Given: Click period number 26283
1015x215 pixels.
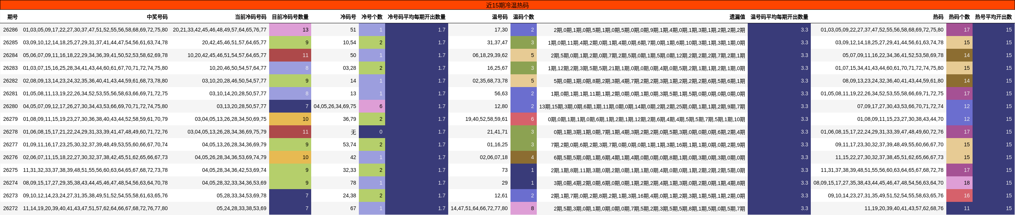Looking at the screenshot, I should (10, 68).
